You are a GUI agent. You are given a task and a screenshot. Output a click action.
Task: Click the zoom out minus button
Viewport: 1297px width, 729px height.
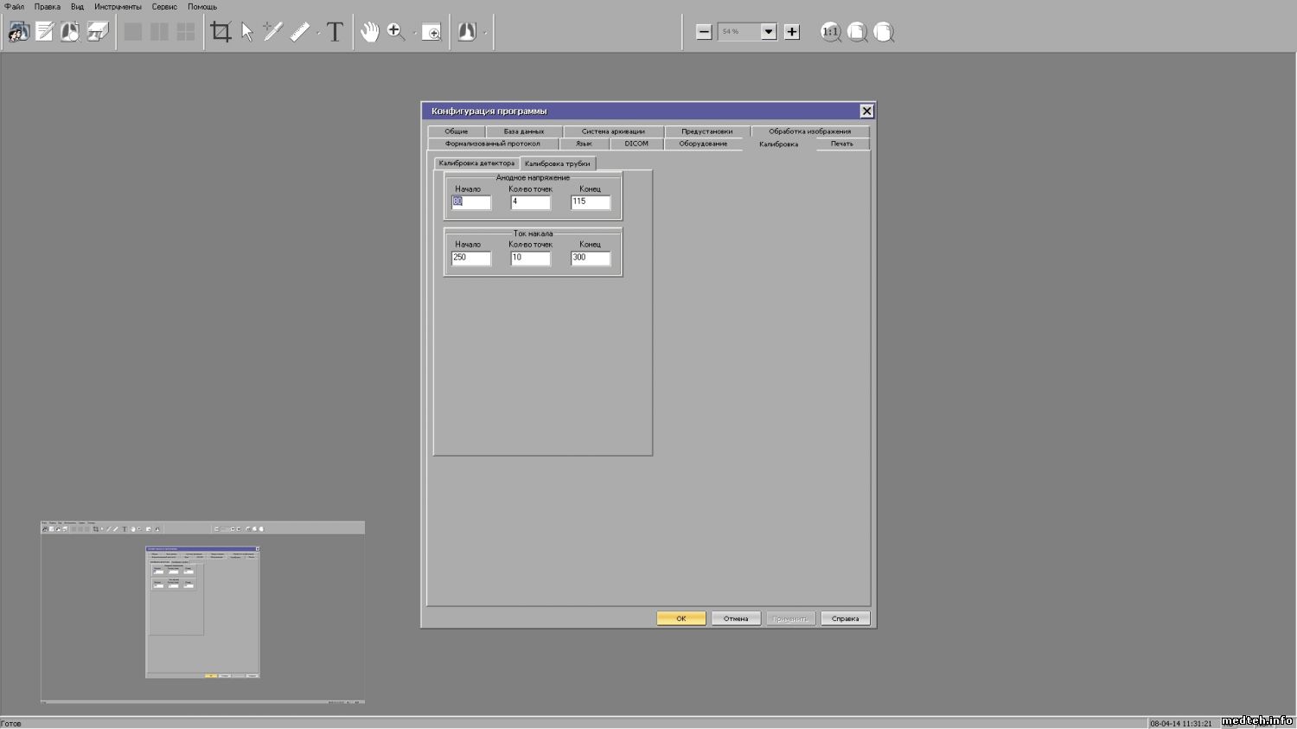click(x=704, y=32)
